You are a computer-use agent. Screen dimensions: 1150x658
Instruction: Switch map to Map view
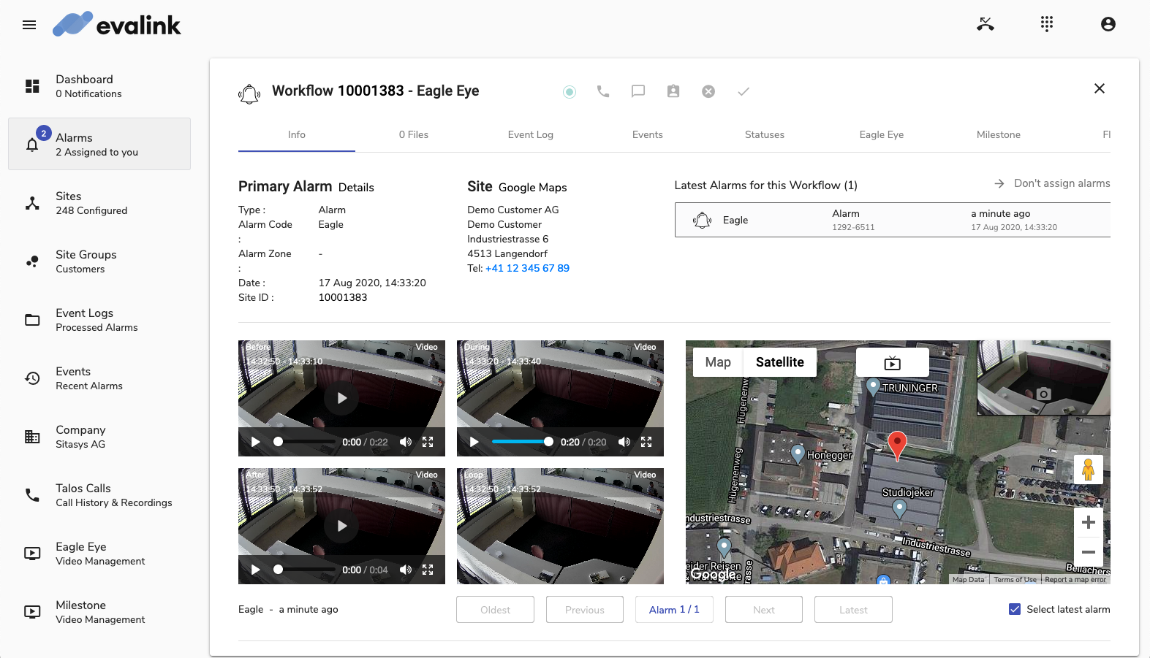[x=718, y=362]
